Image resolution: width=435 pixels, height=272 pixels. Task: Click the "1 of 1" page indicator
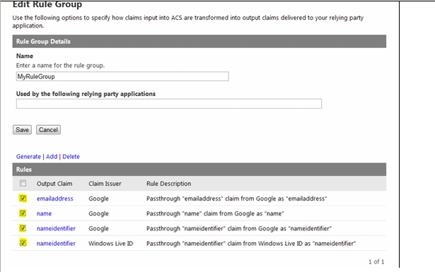pyautogui.click(x=376, y=261)
